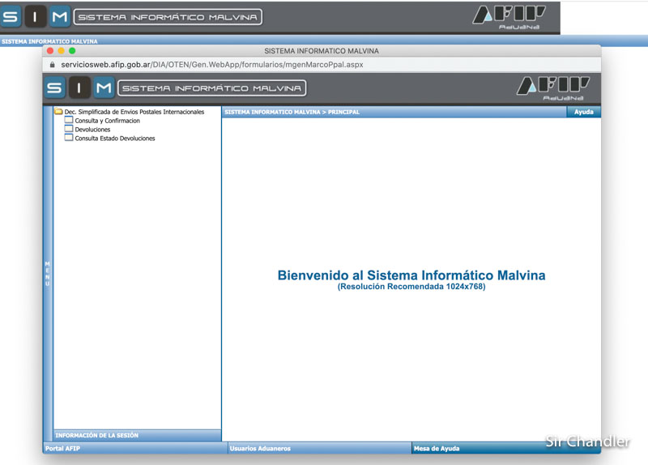The image size is (648, 465).
Task: Click the page icon beside Consulta Estado Devoluciones
Action: (x=69, y=137)
